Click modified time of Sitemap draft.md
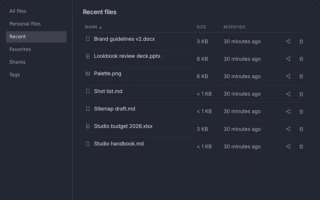The height and width of the screenshot is (200, 320). (x=242, y=111)
